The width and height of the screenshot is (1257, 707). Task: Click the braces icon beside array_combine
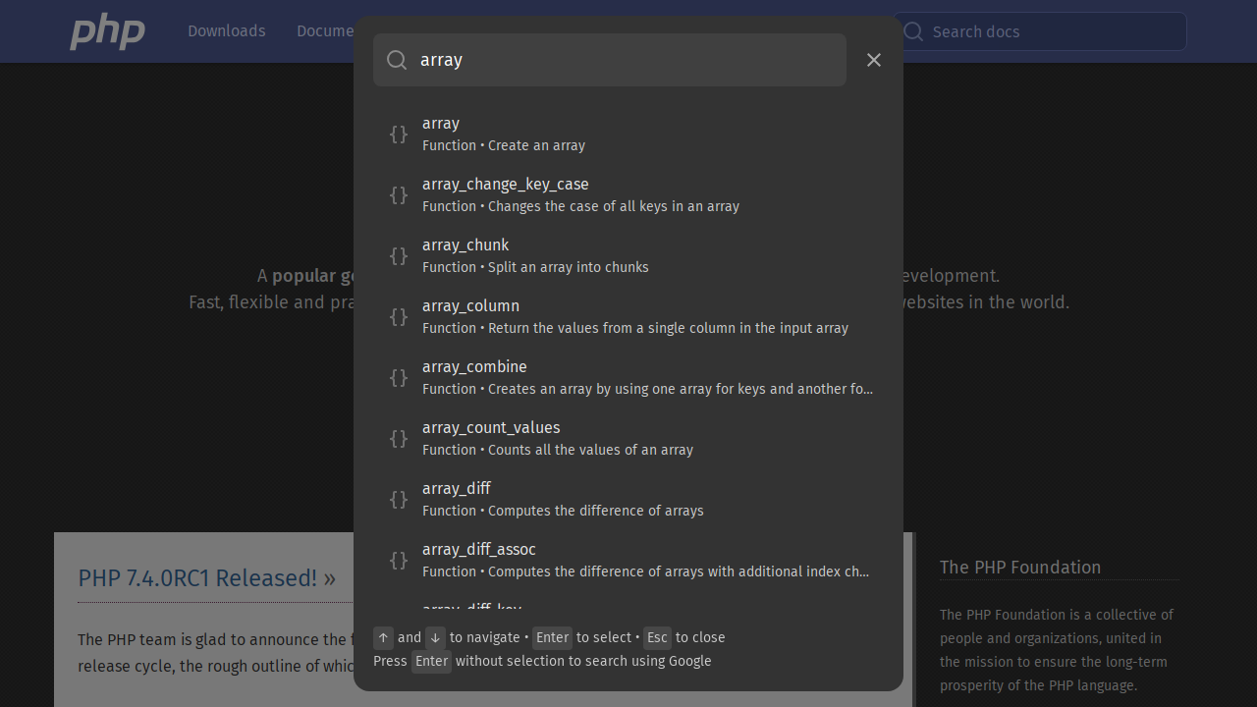tap(399, 377)
